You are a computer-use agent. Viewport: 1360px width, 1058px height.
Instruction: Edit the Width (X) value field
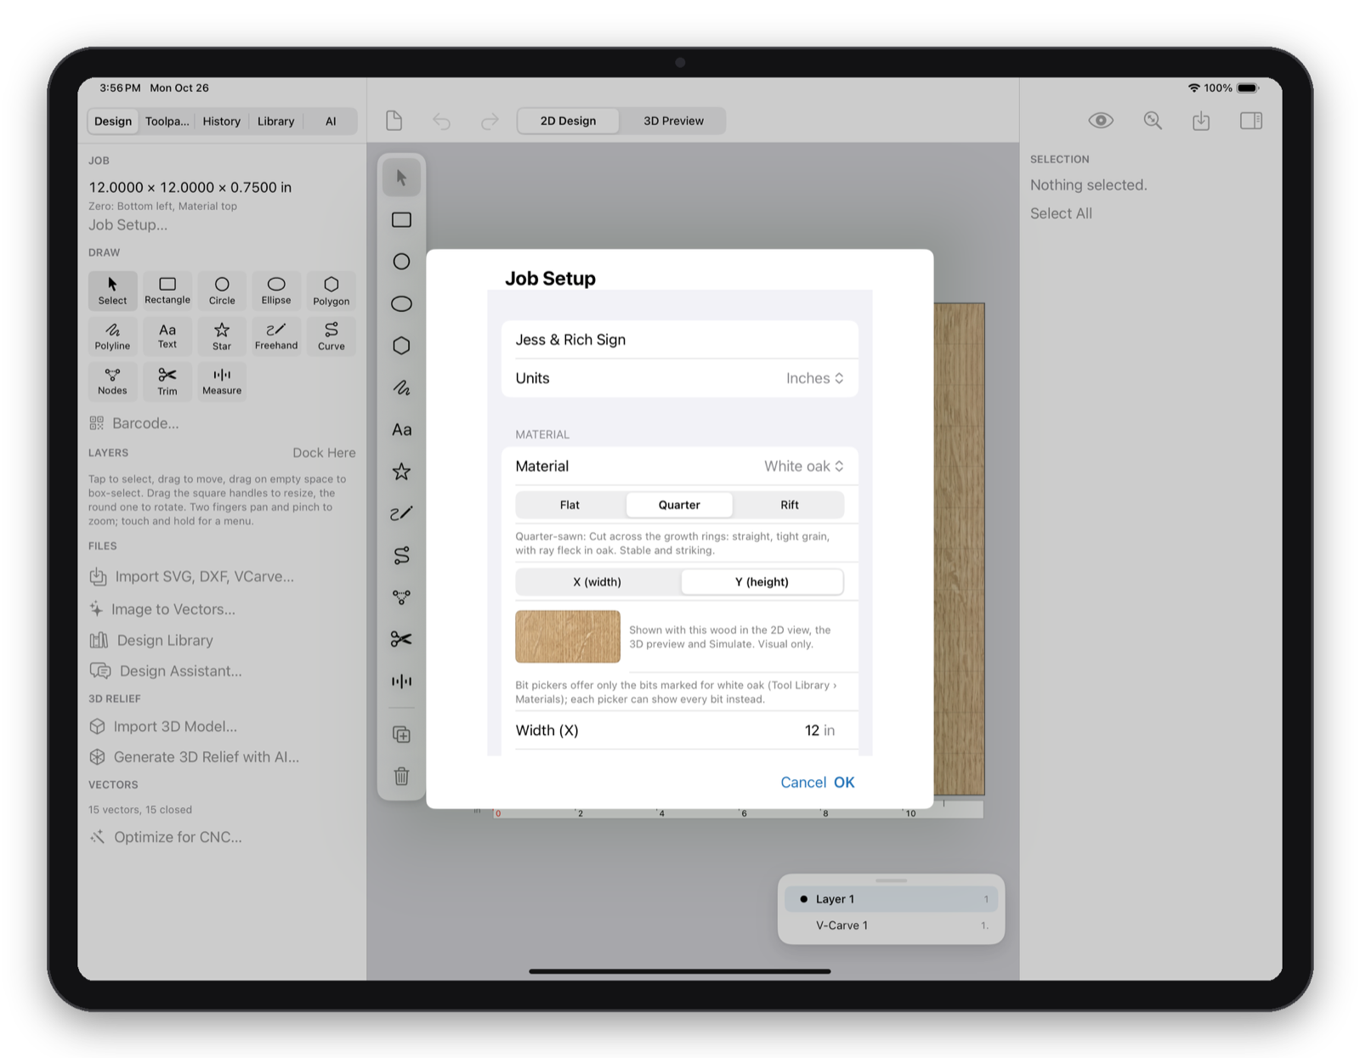coord(680,731)
